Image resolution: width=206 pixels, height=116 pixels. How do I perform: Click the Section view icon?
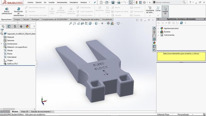(x=82, y=23)
